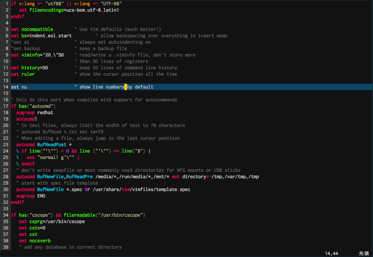Click the text "fileencodings" on line 2
This screenshot has width=373, height=257.
47,10
